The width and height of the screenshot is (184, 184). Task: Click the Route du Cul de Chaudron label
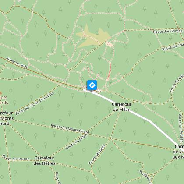click(35, 103)
